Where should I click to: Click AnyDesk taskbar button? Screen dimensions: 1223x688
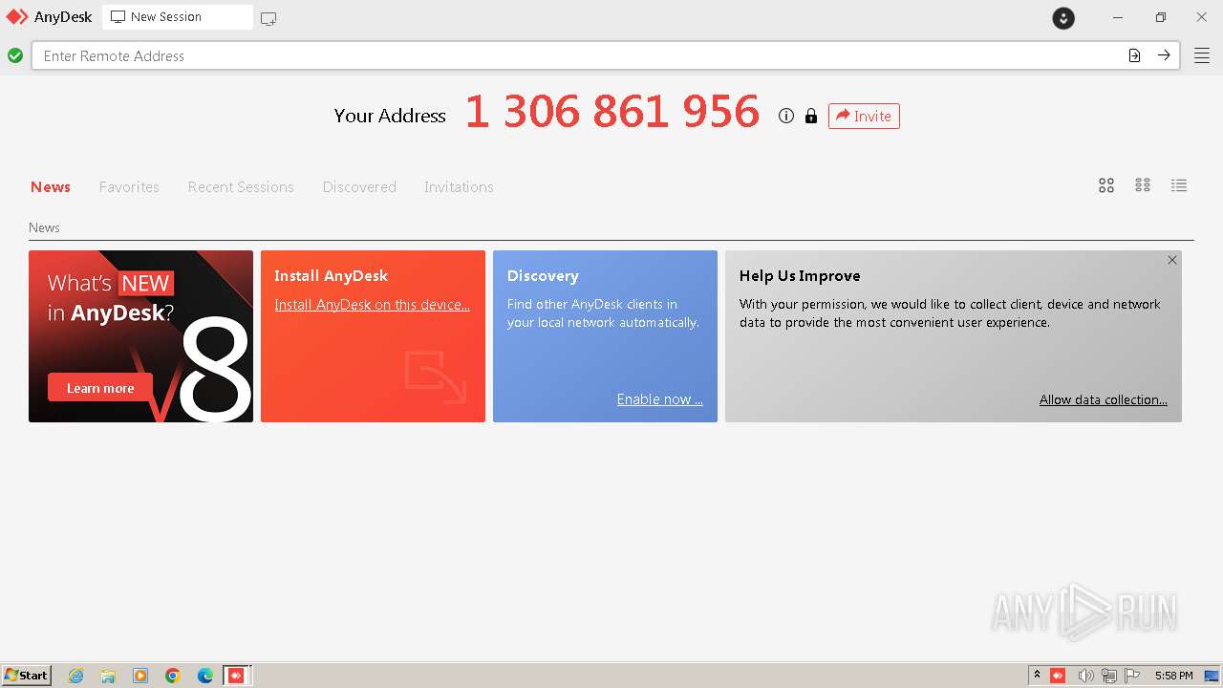pos(237,676)
